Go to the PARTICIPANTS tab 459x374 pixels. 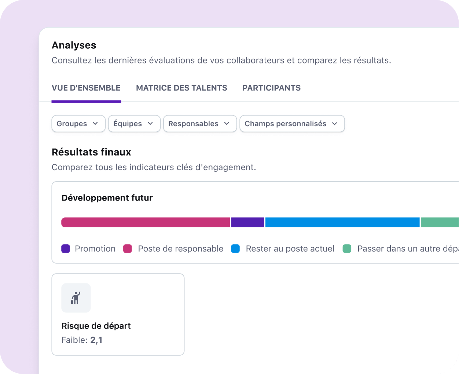pos(271,88)
